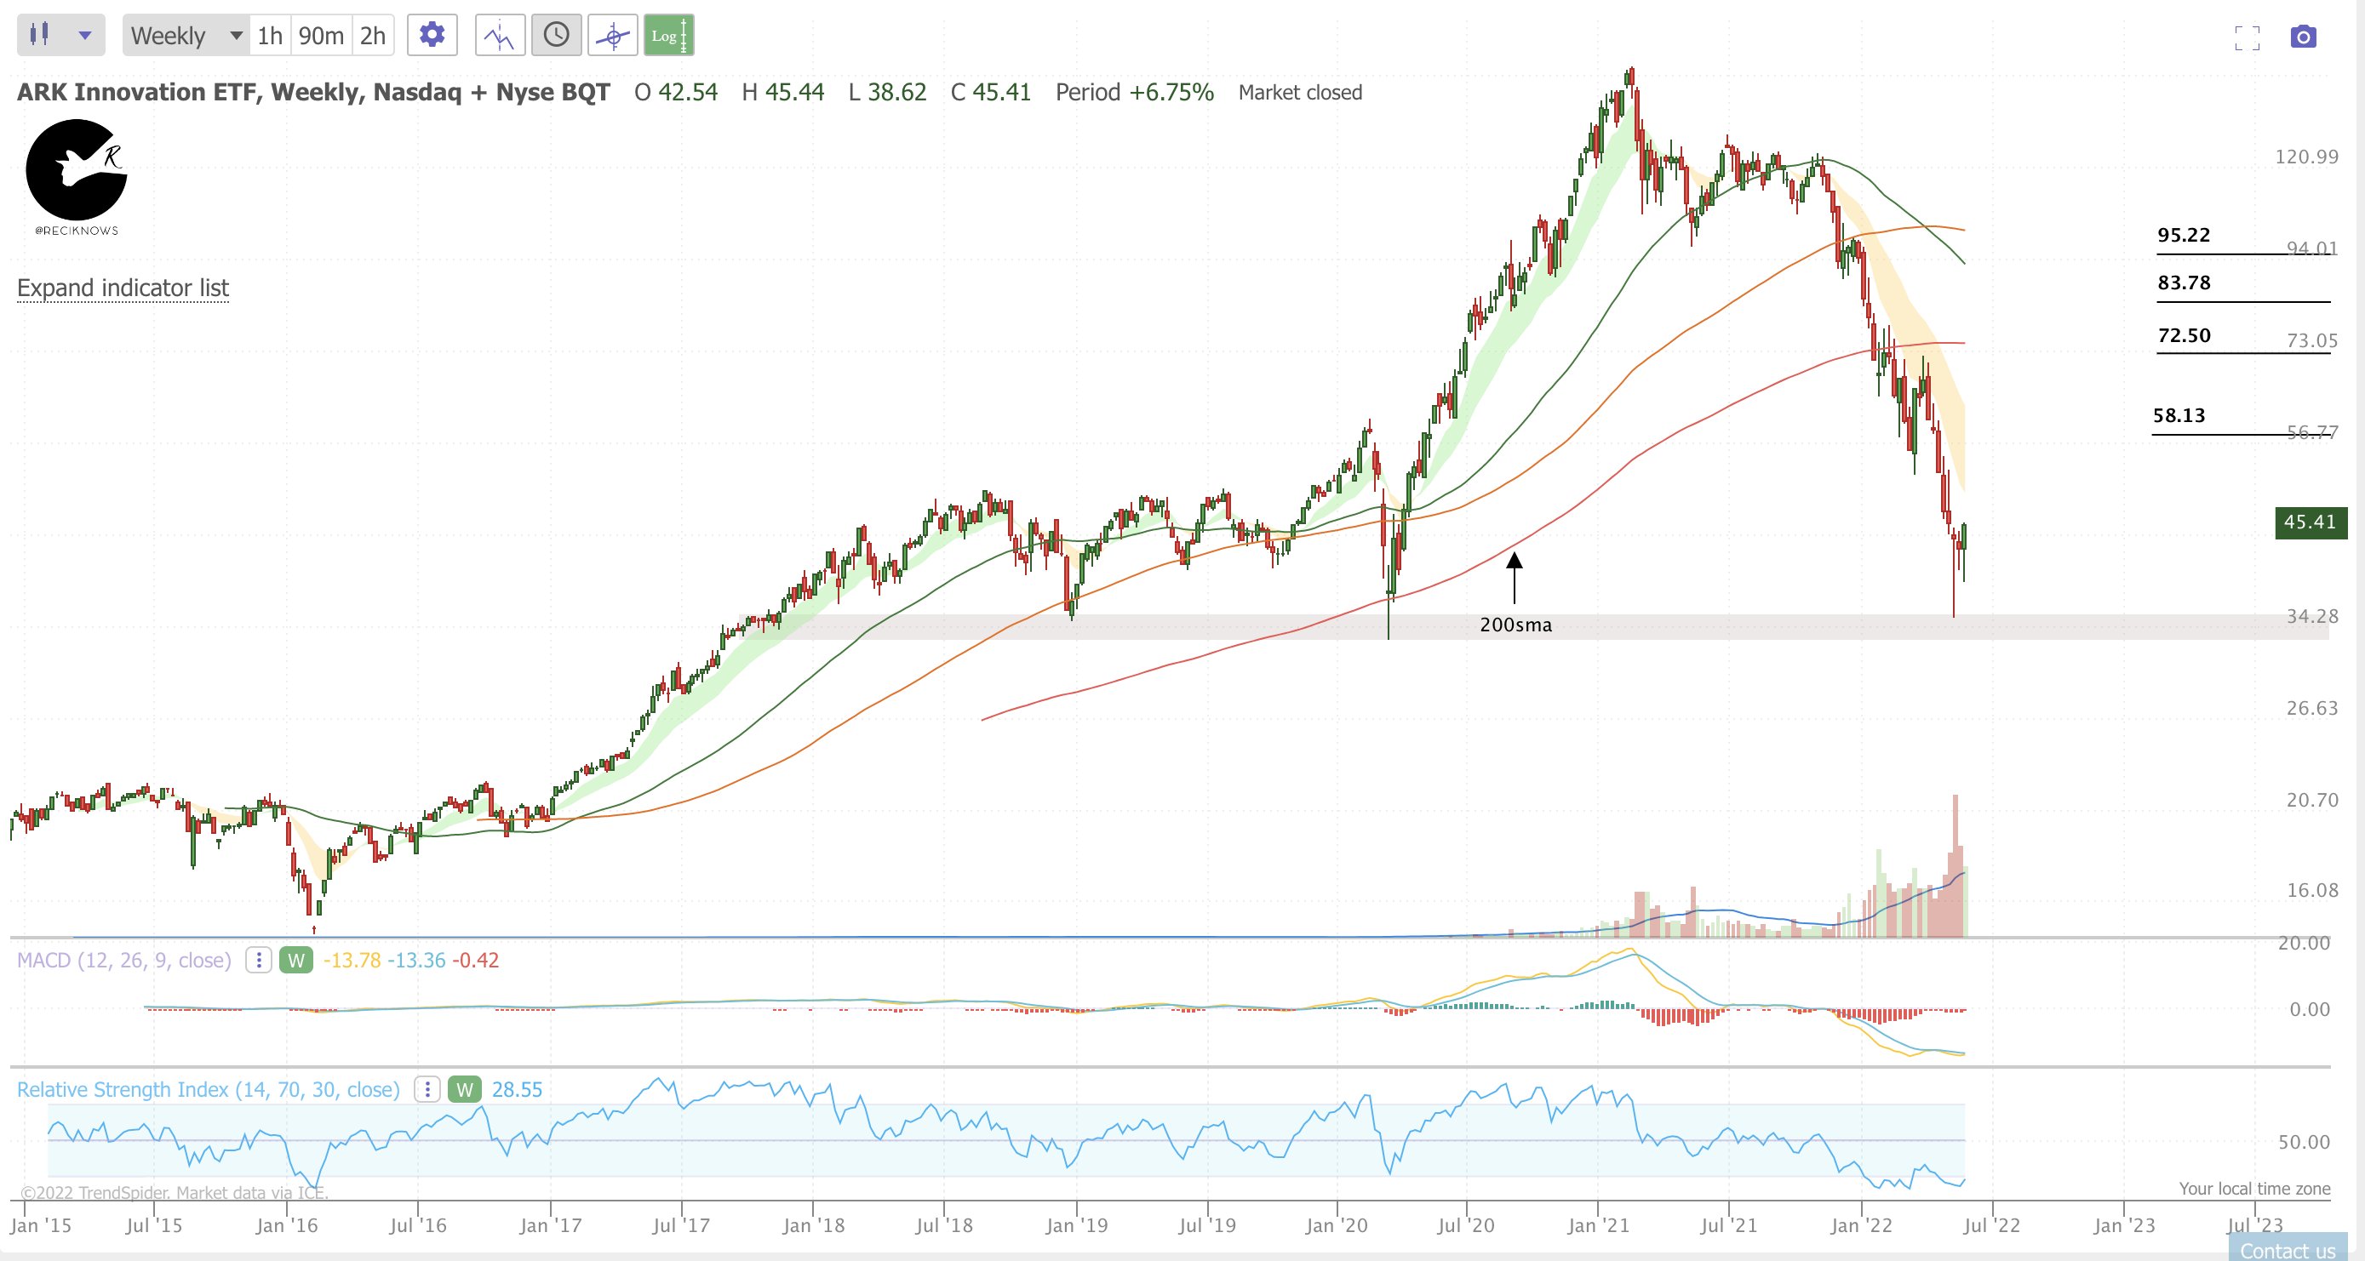Toggle the MACD weekly timeframe badge
The height and width of the screenshot is (1261, 2365).
tap(295, 960)
